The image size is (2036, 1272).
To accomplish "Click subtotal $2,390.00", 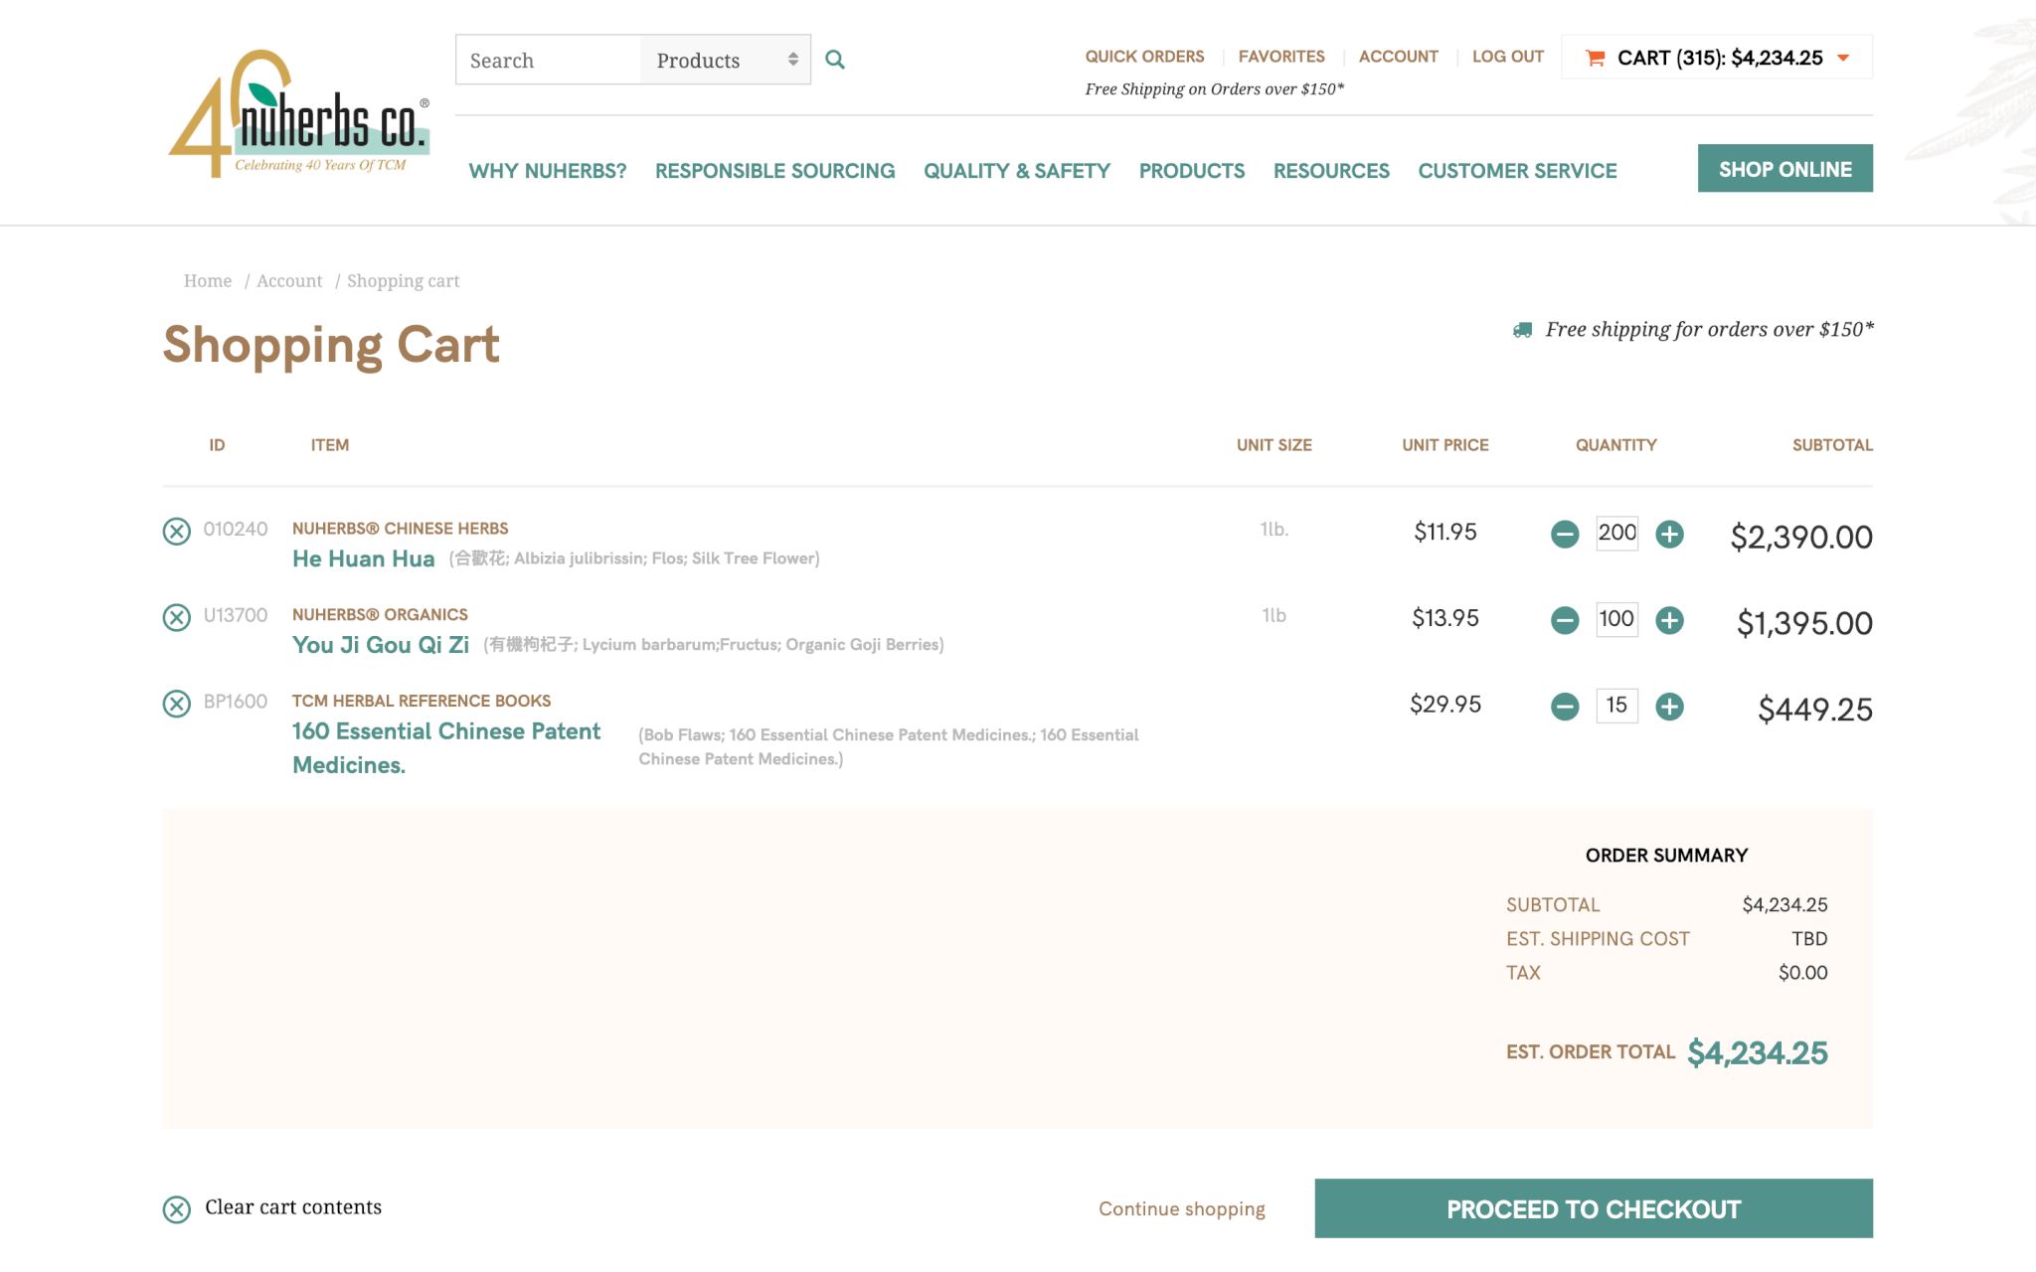I will coord(1801,538).
